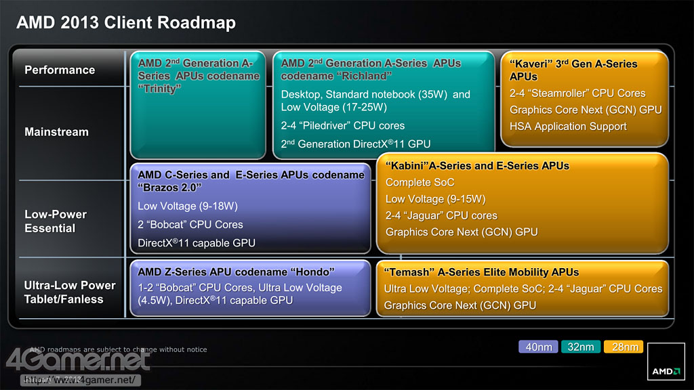
Task: Click the Performance row label
Action: click(x=60, y=70)
